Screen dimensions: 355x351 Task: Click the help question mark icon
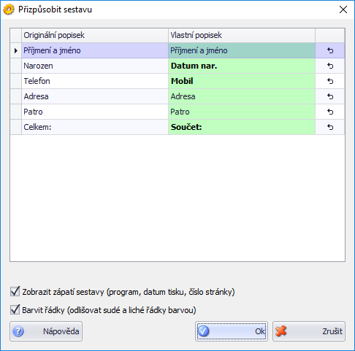[x=18, y=331]
